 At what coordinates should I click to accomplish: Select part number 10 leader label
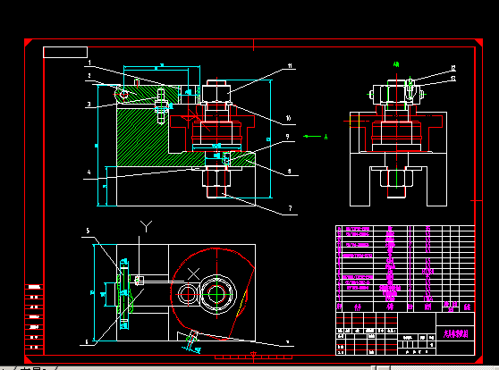pos(288,118)
